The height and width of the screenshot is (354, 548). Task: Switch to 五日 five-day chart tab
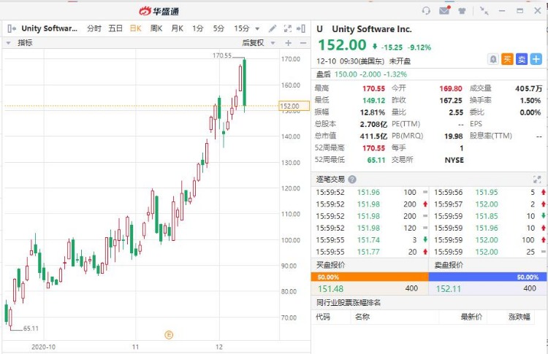click(115, 28)
